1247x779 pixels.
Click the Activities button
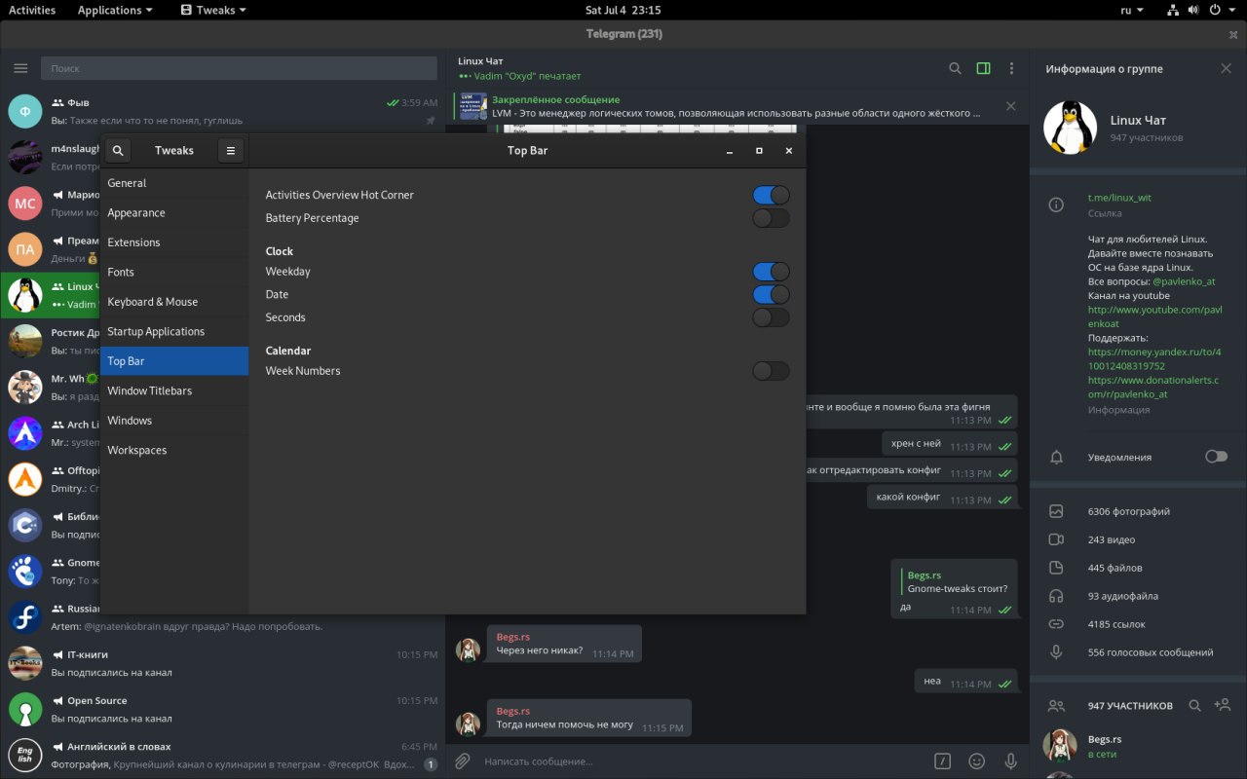32,10
